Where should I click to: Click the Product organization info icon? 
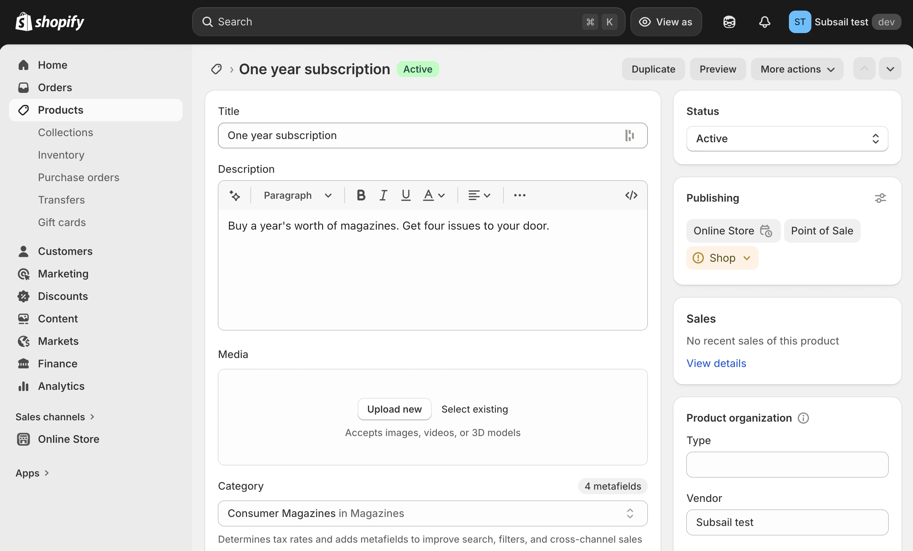click(x=803, y=418)
